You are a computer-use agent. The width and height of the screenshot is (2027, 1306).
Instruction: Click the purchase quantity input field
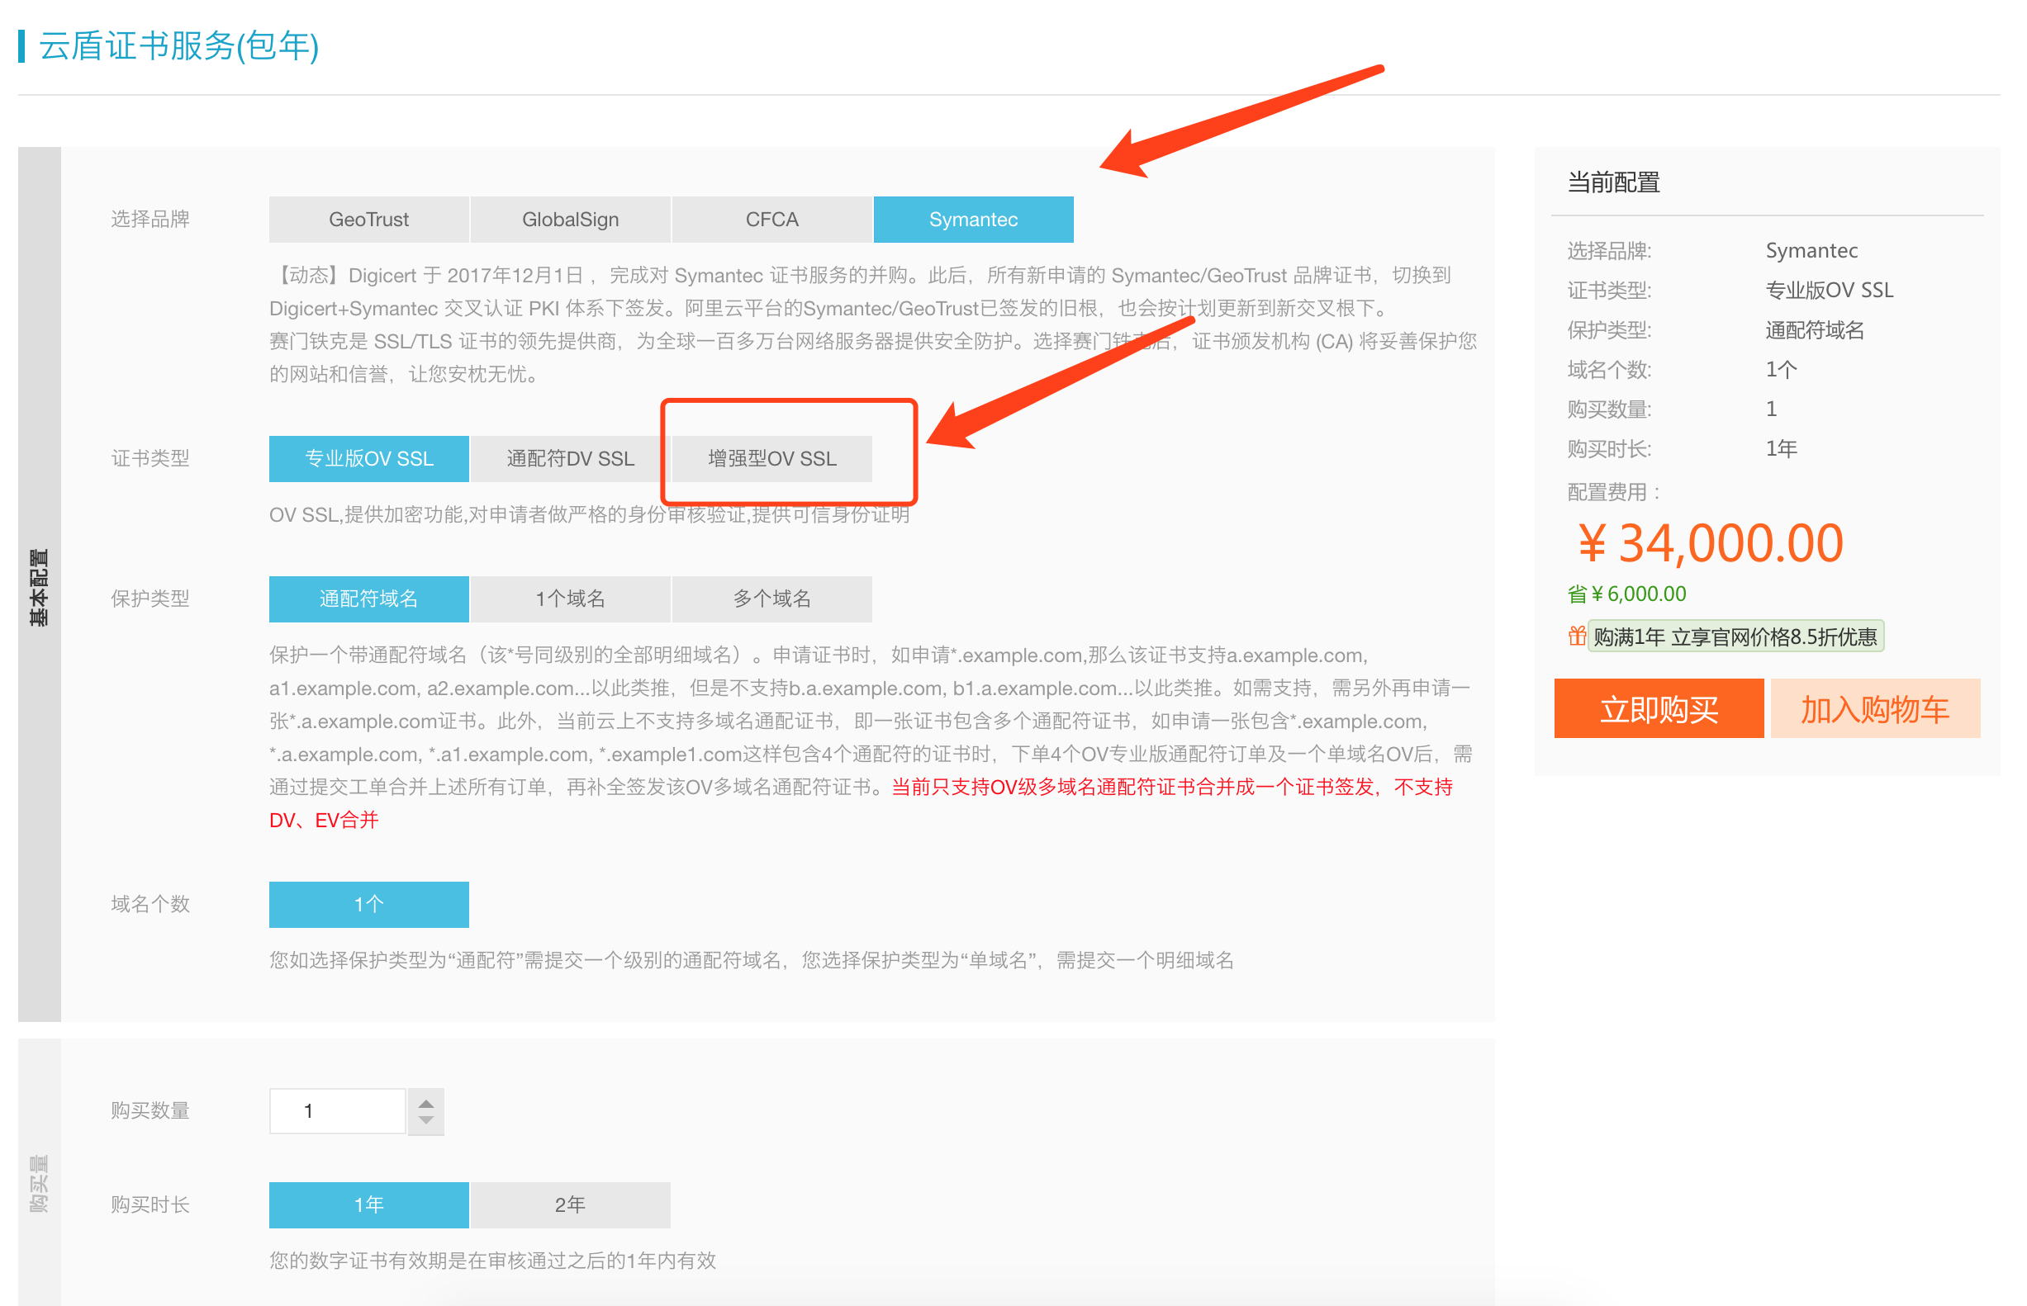(337, 1110)
